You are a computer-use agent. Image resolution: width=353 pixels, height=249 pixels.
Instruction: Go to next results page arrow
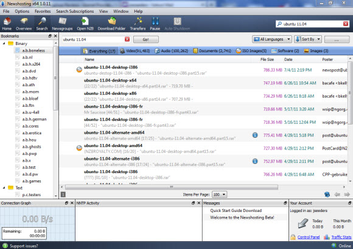(347, 194)
